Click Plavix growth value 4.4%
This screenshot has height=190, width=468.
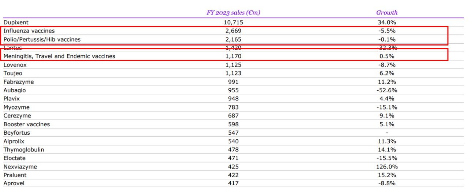coord(387,99)
